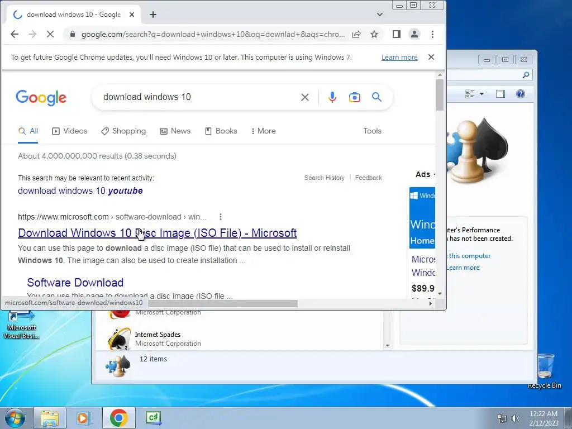Viewport: 572px width, 429px height.
Task: Go back using Chrome's back arrow
Action: tap(14, 34)
